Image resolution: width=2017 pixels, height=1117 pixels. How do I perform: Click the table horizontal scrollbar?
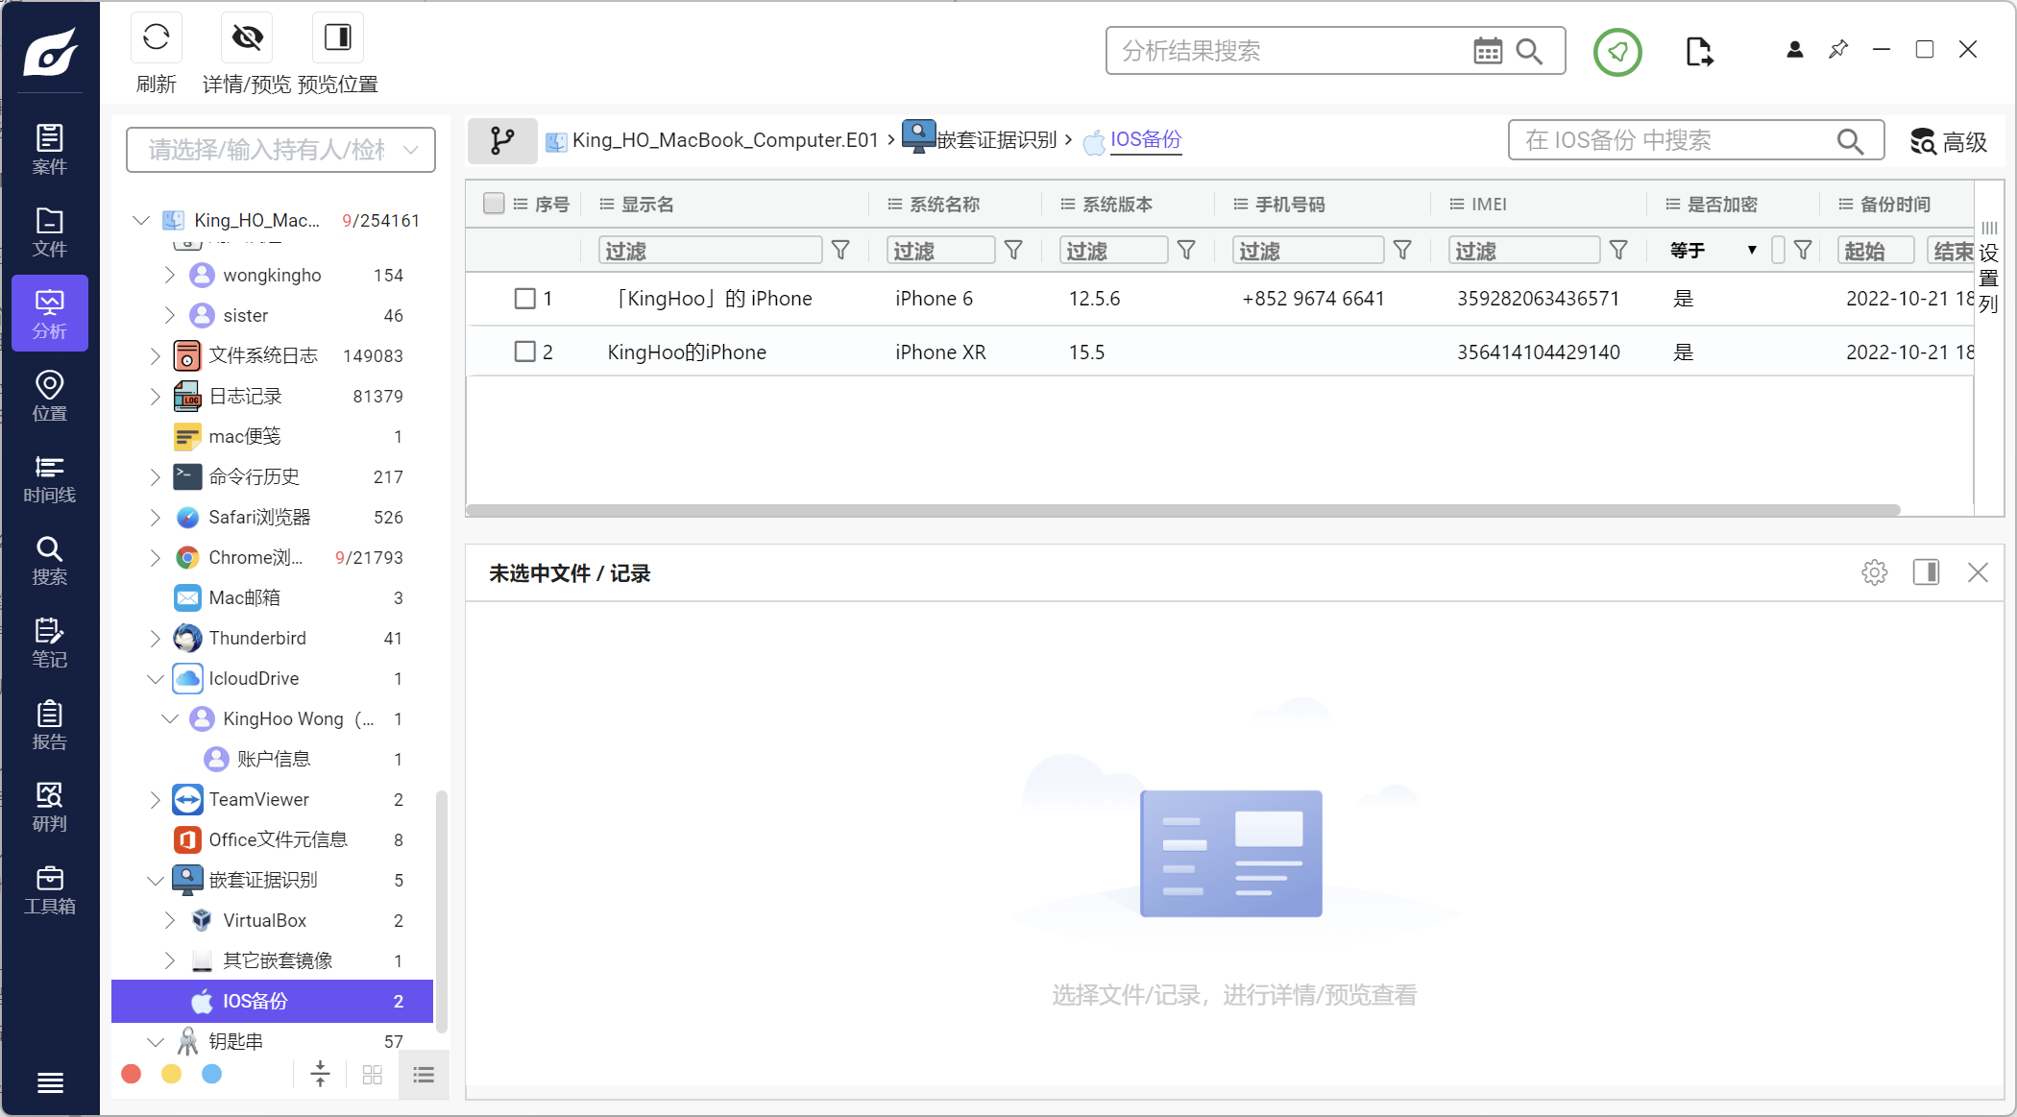point(1183,510)
